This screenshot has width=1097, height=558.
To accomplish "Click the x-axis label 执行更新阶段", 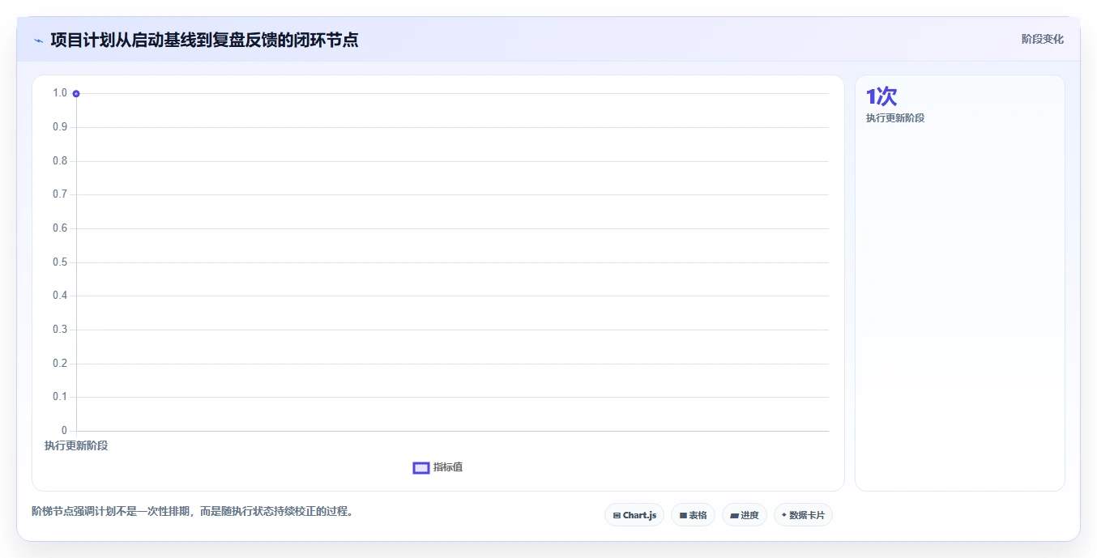I will point(76,446).
